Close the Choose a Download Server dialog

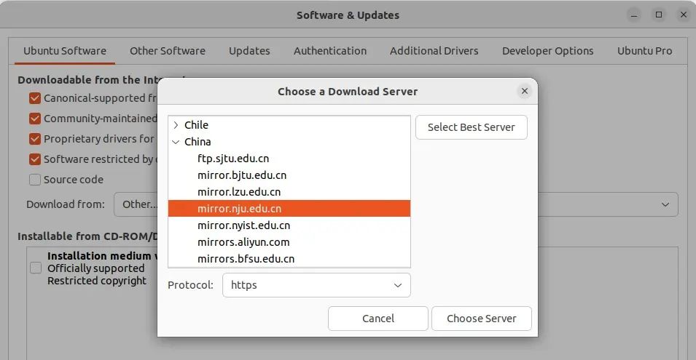(524, 92)
